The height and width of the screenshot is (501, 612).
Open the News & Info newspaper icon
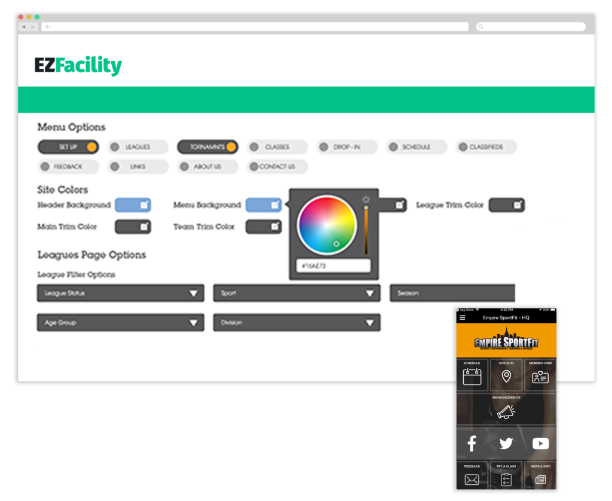tap(540, 478)
